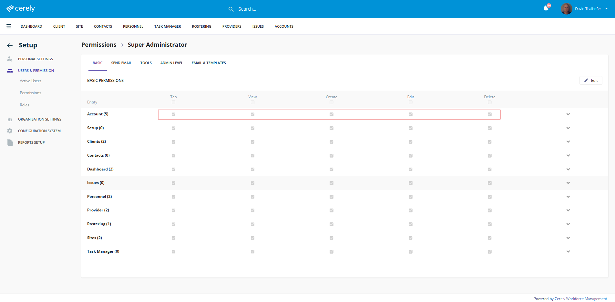Viewport: 615px width, 302px height.
Task: Open the hamburger menu icon
Action: point(9,26)
